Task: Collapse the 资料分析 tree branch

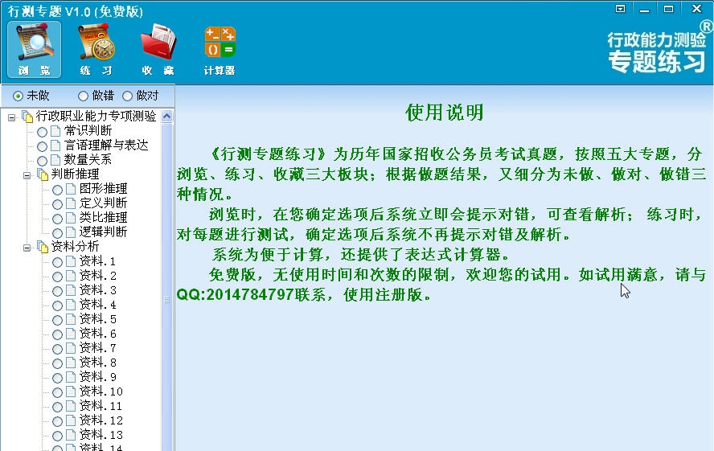Action: point(27,248)
